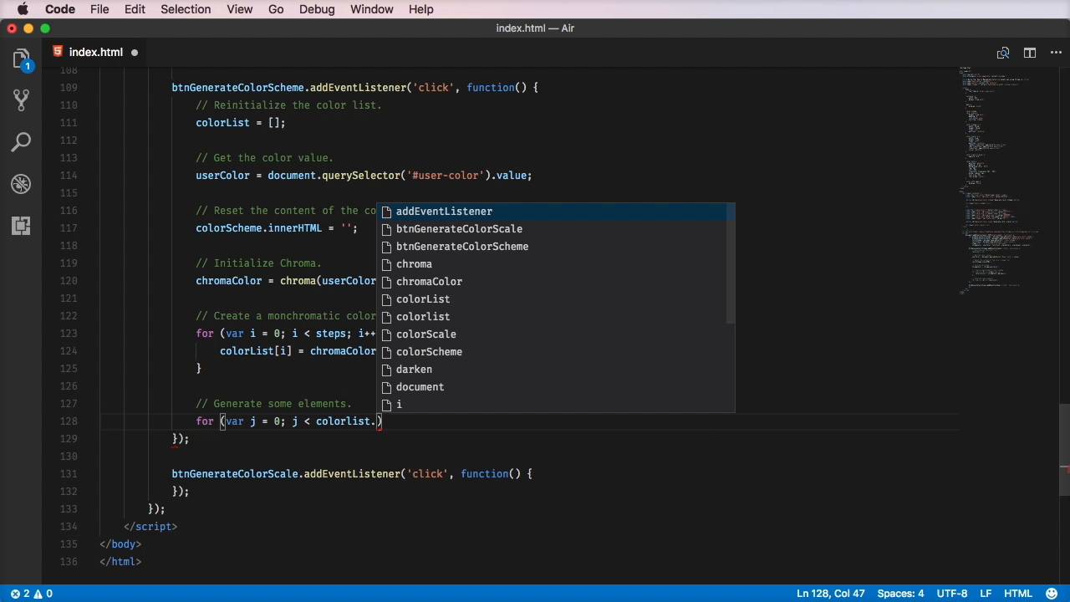Change end of line sequence via LF
Image resolution: width=1070 pixels, height=602 pixels.
click(986, 594)
